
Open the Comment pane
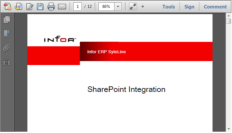tap(215, 7)
